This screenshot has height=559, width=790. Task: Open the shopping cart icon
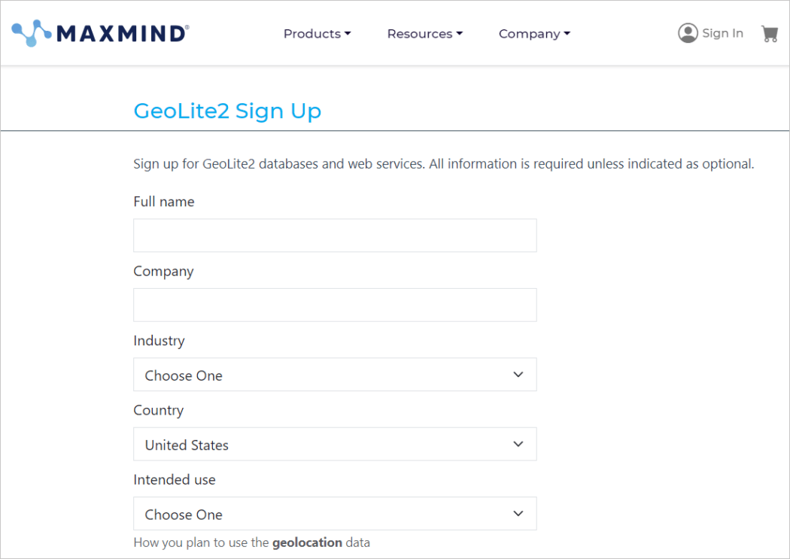coord(769,33)
